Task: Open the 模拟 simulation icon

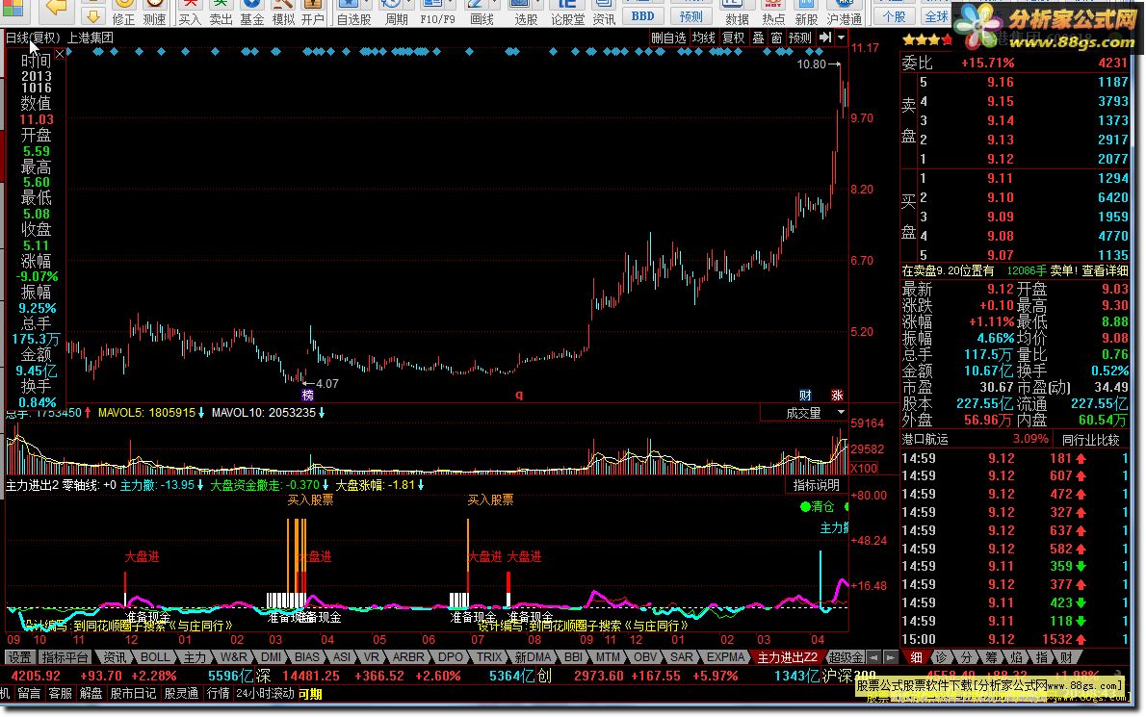Action: (283, 13)
